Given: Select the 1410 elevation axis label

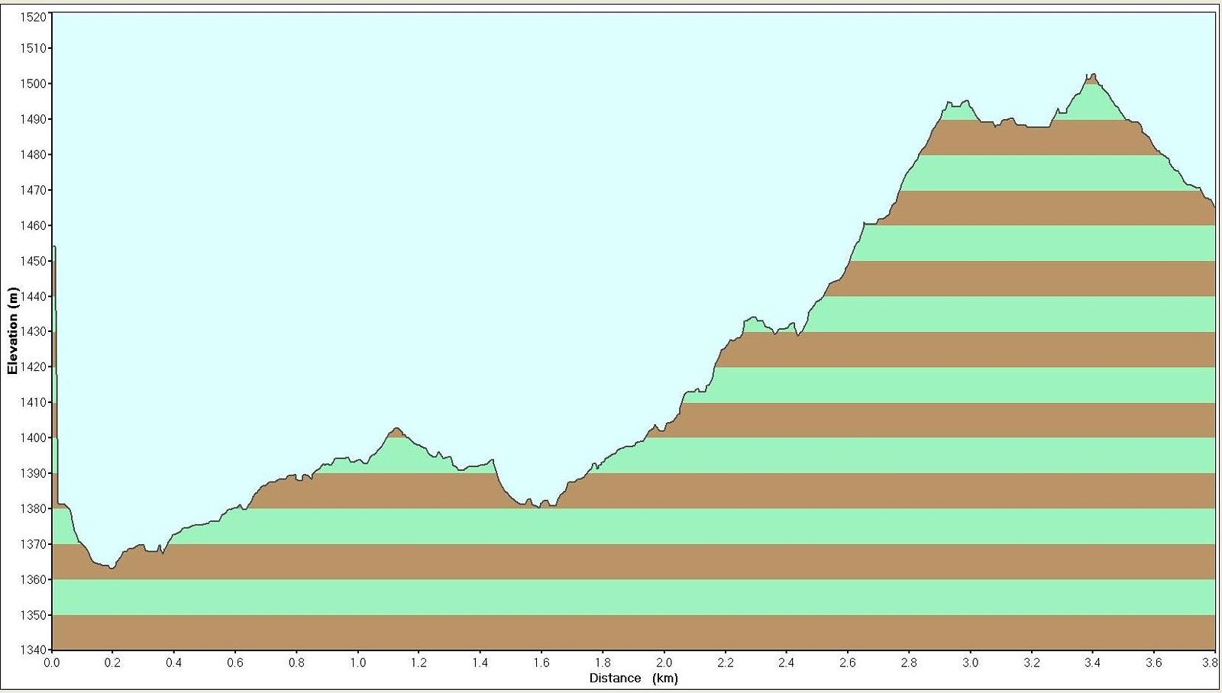Looking at the screenshot, I should click(33, 402).
